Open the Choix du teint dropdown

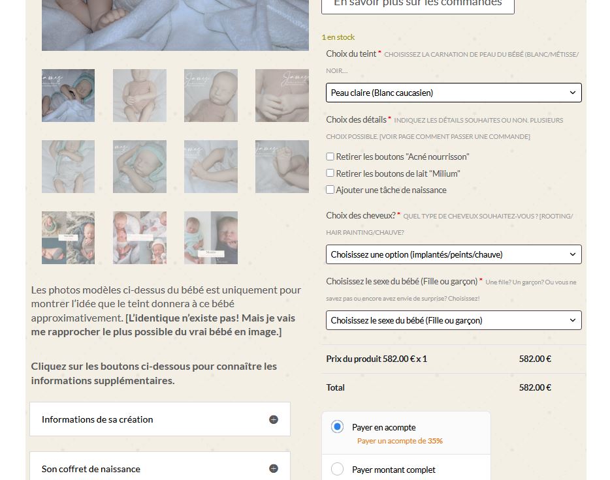(454, 93)
